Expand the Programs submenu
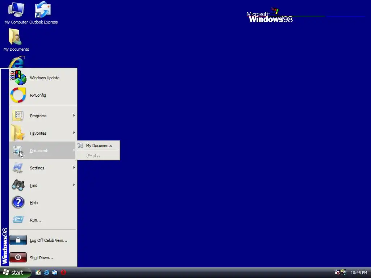The height and width of the screenshot is (278, 371). pos(43,116)
